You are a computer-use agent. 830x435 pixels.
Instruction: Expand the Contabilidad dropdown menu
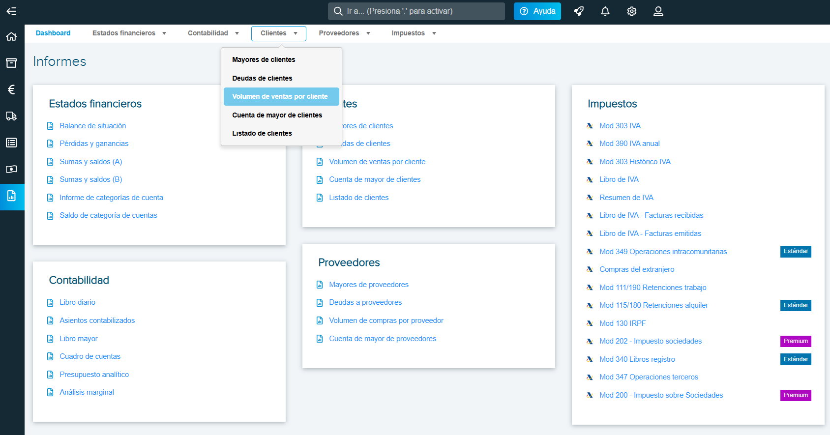[x=213, y=33]
